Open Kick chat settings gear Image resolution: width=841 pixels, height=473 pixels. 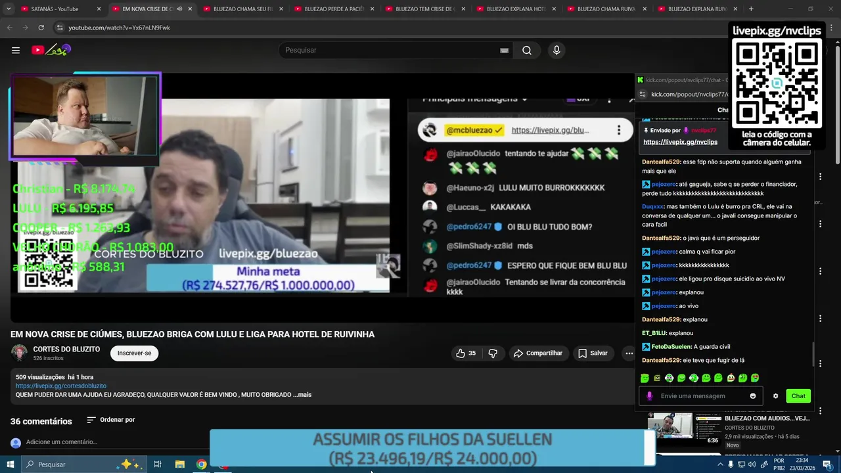tap(775, 396)
